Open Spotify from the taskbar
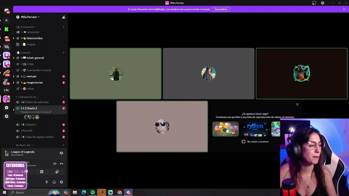This screenshot has height=196, width=349. (x=93, y=192)
